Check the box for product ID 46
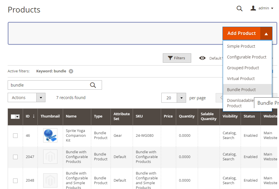 point(15,136)
